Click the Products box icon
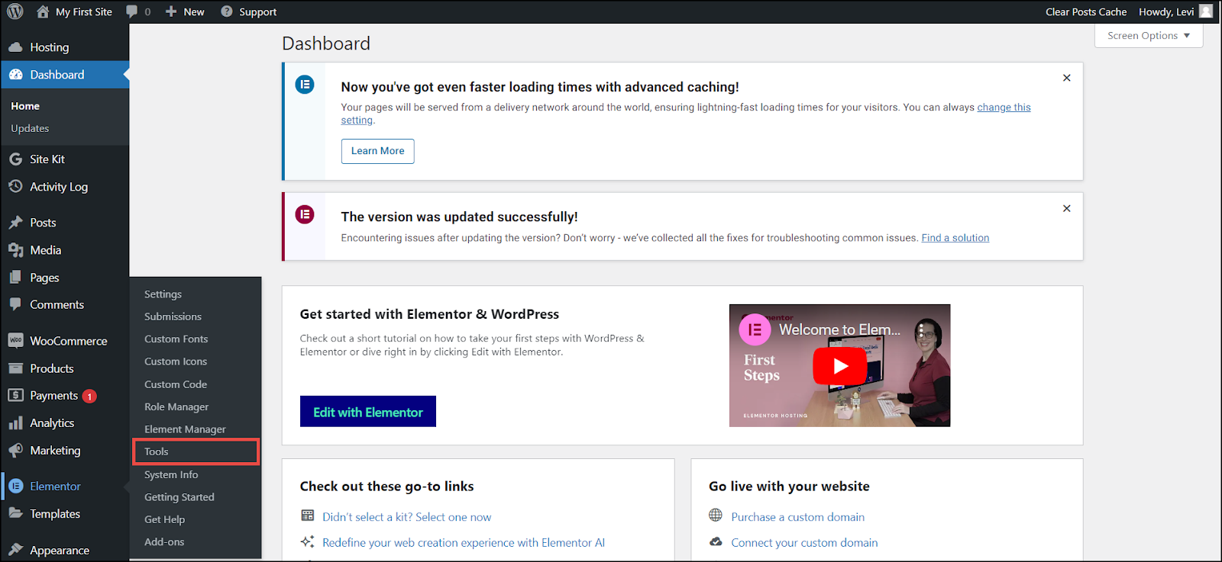This screenshot has width=1222, height=562. coord(15,368)
